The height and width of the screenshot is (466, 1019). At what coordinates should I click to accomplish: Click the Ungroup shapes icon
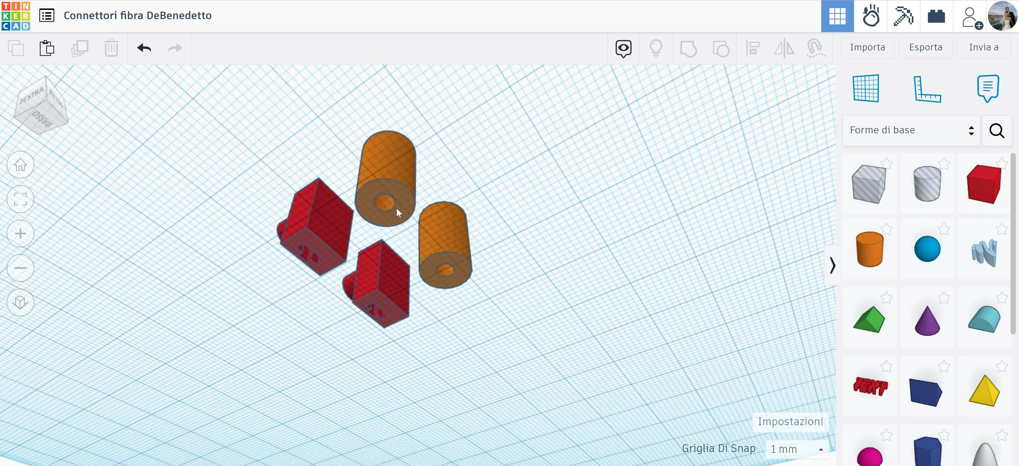[x=721, y=48]
